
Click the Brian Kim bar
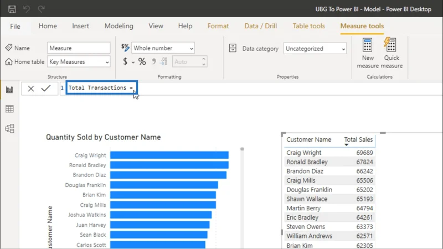coord(163,195)
